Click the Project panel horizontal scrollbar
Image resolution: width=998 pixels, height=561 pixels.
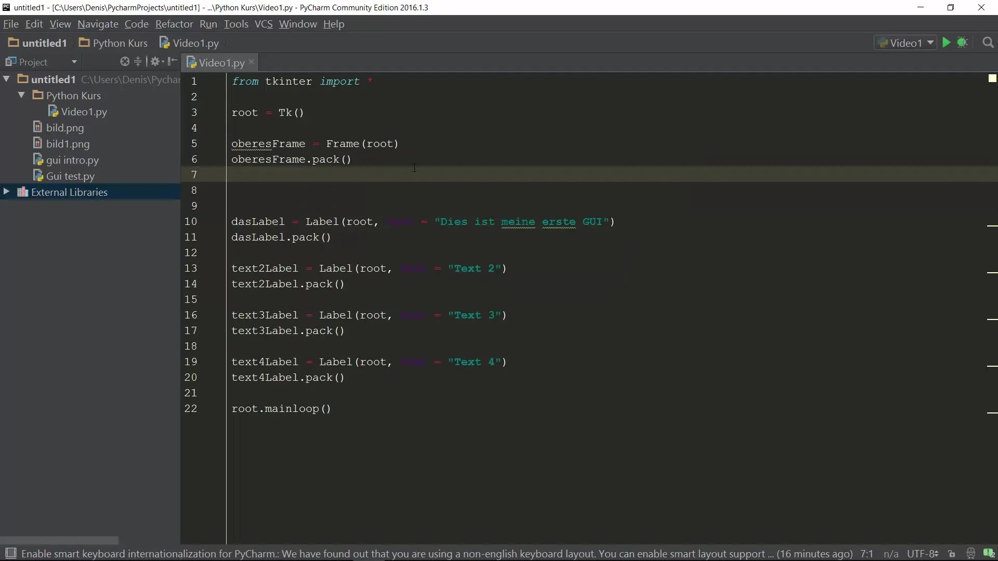pyautogui.click(x=59, y=540)
